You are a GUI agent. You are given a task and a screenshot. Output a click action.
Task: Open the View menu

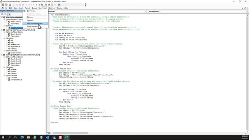coord(16,8)
